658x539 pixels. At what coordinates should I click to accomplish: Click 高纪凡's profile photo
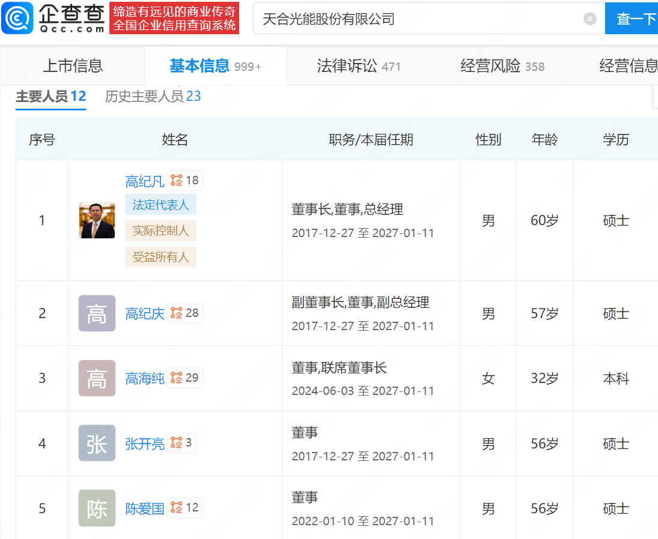(x=97, y=220)
